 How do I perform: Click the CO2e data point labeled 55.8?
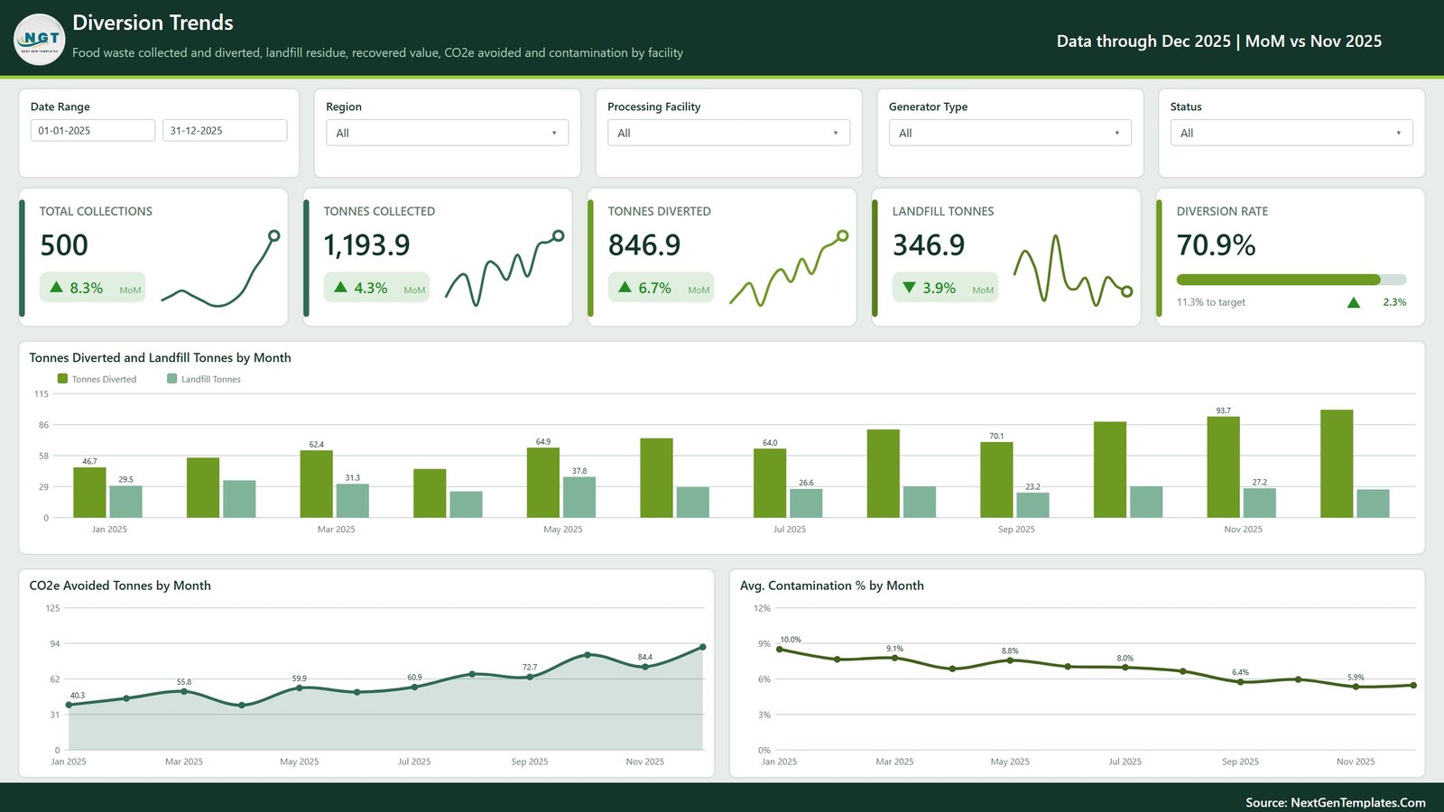coord(184,691)
